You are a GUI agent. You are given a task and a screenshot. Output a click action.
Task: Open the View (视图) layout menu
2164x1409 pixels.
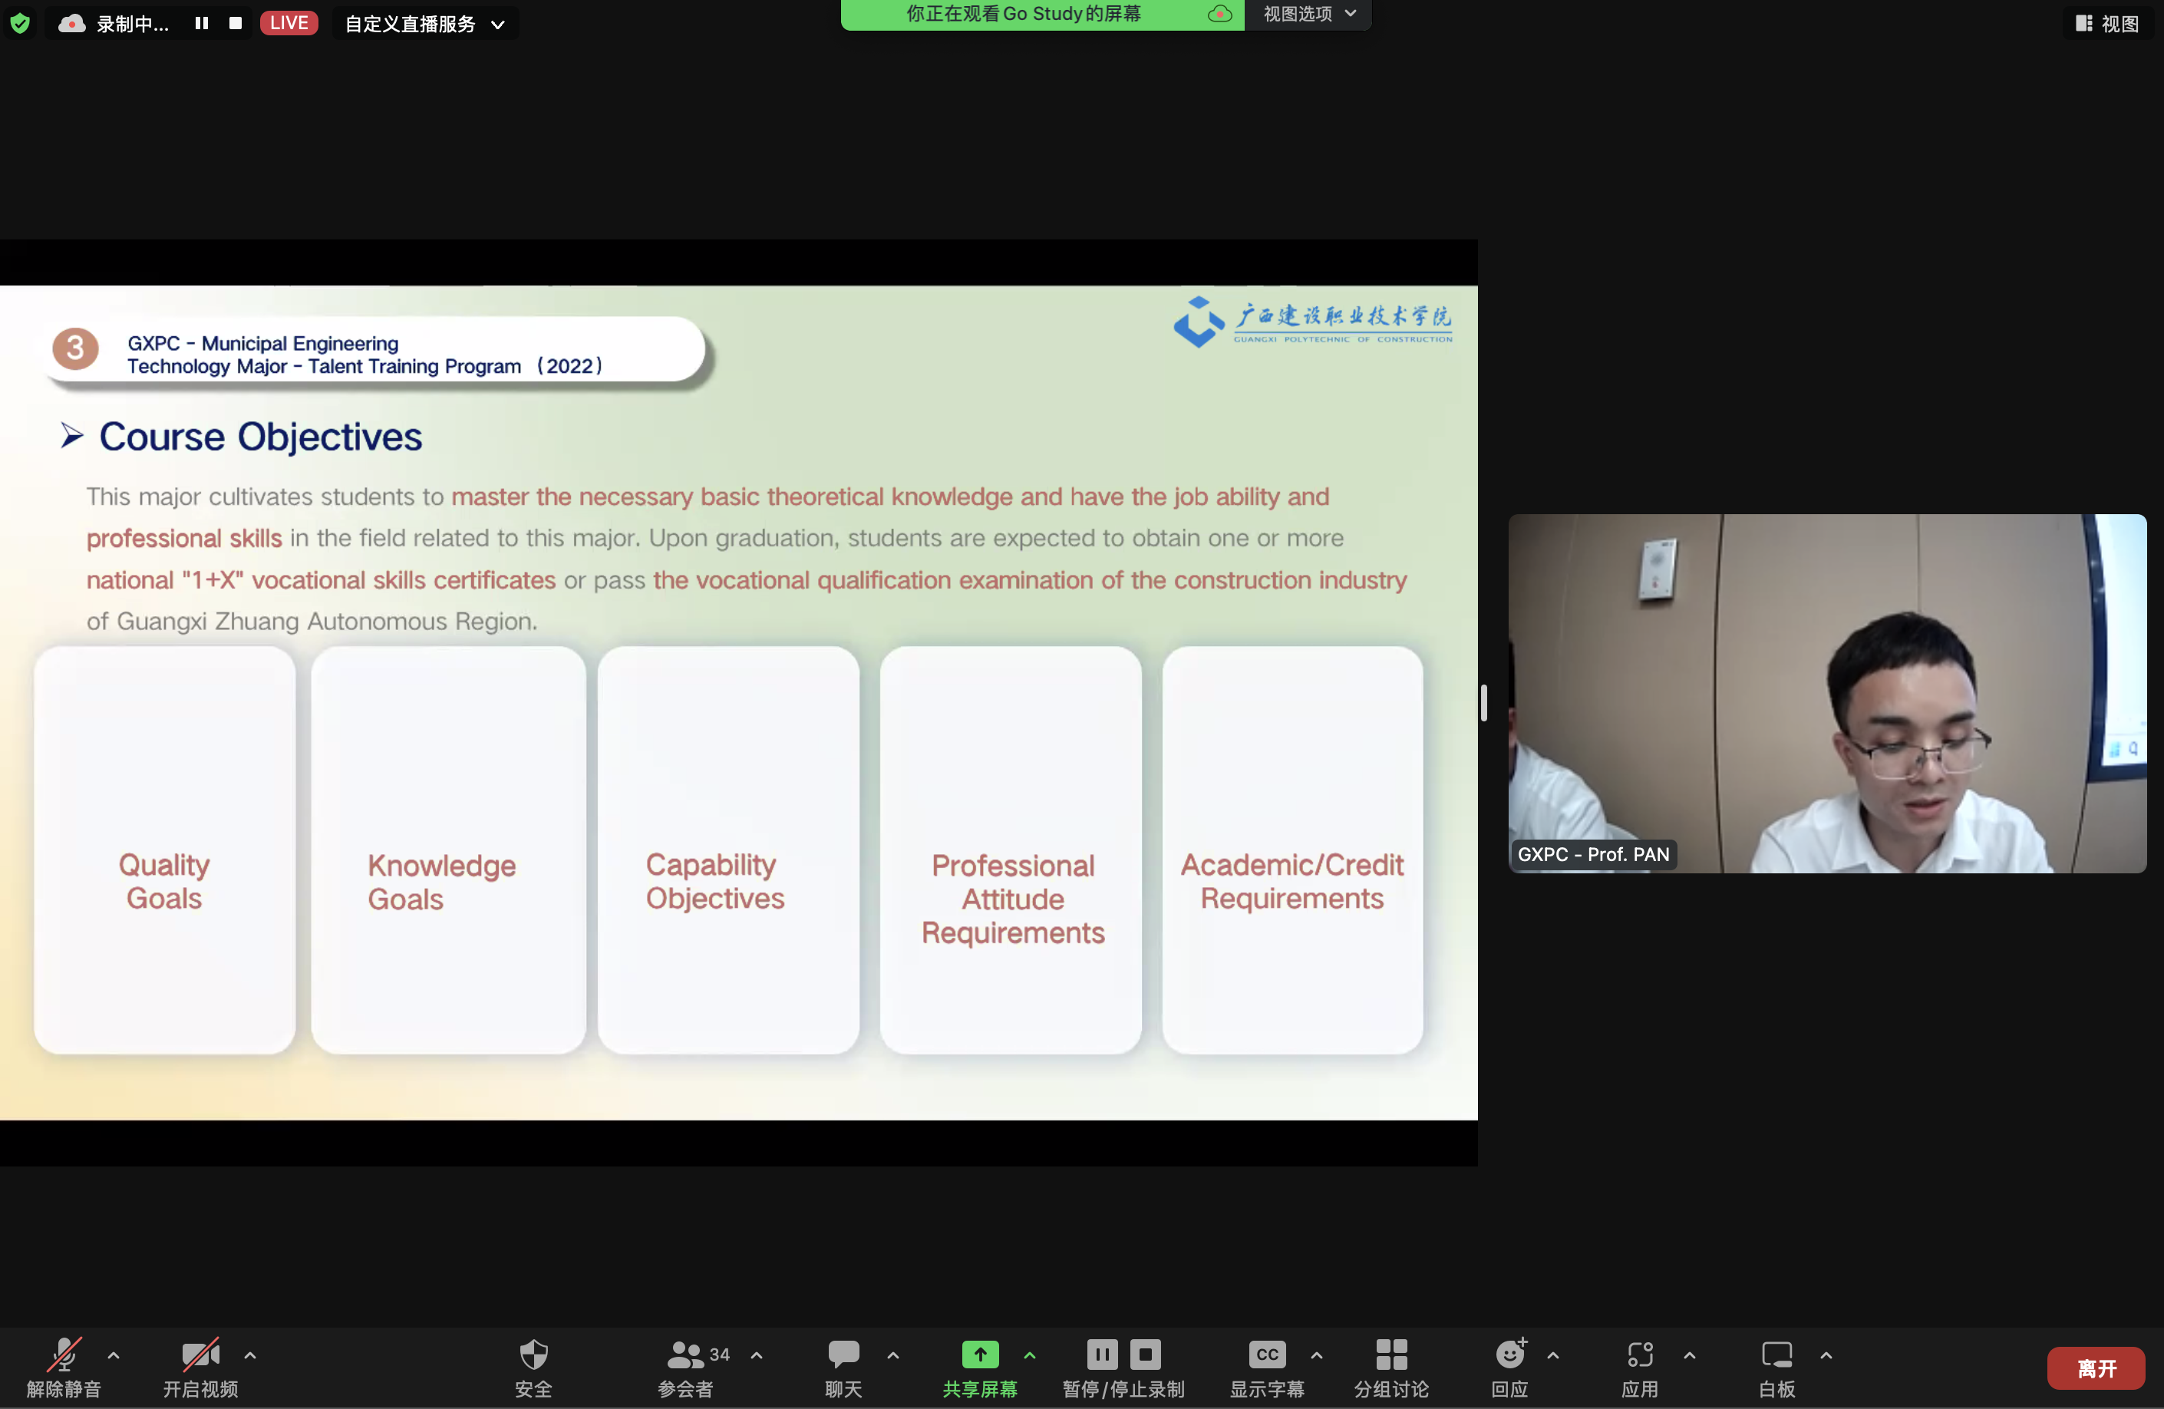pos(2108,24)
